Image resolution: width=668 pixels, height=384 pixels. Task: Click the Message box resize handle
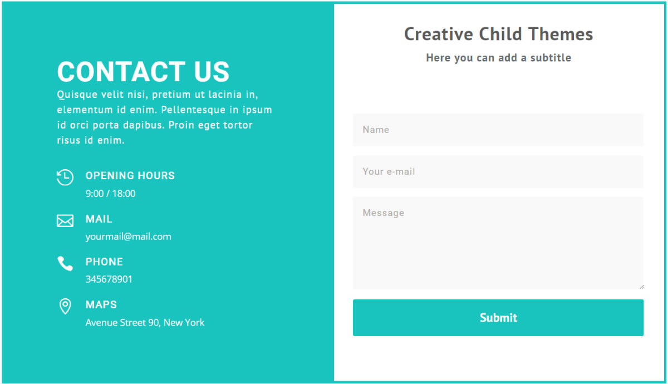[641, 287]
